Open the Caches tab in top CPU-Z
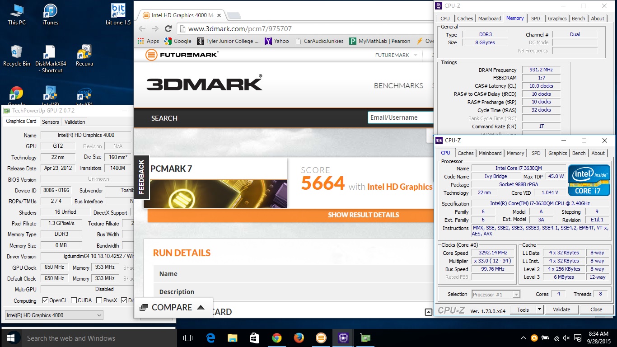617x347 pixels. pos(465,19)
